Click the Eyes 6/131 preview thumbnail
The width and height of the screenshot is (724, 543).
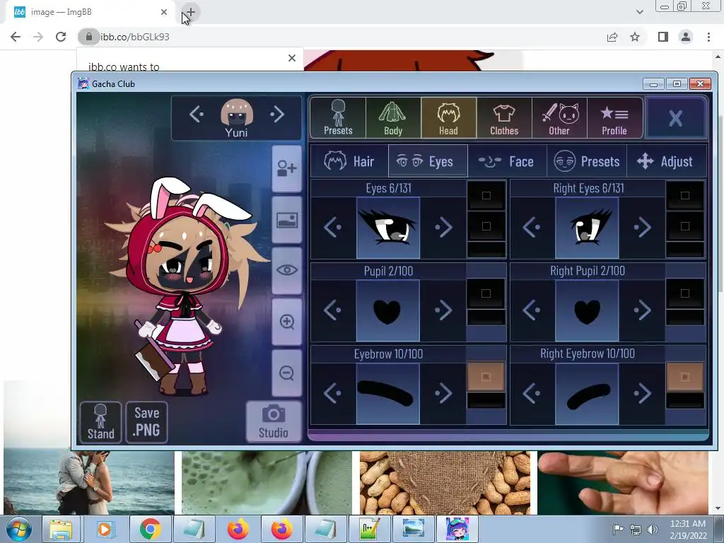click(x=388, y=228)
